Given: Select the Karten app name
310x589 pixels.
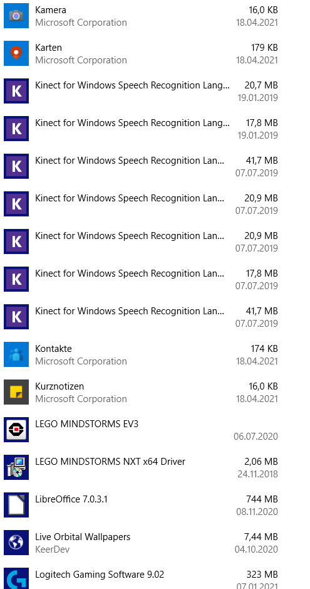Looking at the screenshot, I should [x=48, y=48].
